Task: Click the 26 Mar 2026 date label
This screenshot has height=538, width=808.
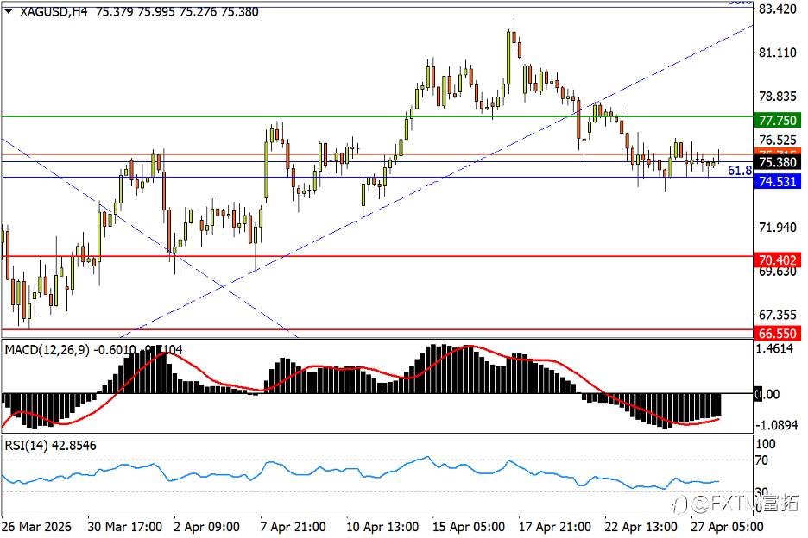Action: tap(36, 527)
